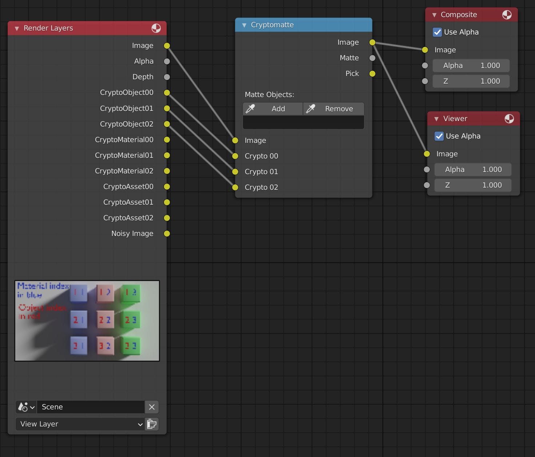Click the sphere icon on Render Layers header

pos(156,28)
